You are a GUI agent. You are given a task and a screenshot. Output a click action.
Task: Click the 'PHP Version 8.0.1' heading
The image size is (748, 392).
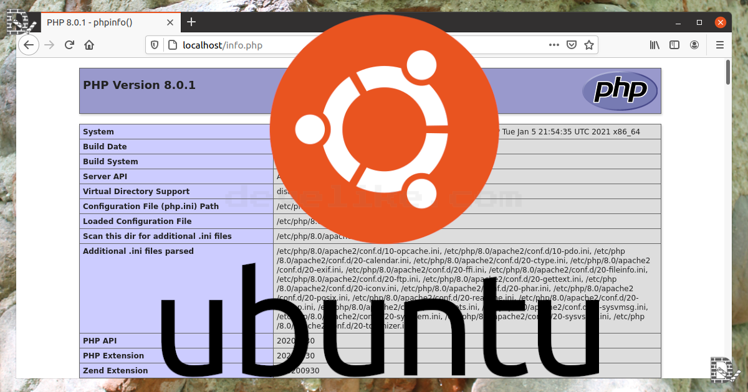point(139,85)
